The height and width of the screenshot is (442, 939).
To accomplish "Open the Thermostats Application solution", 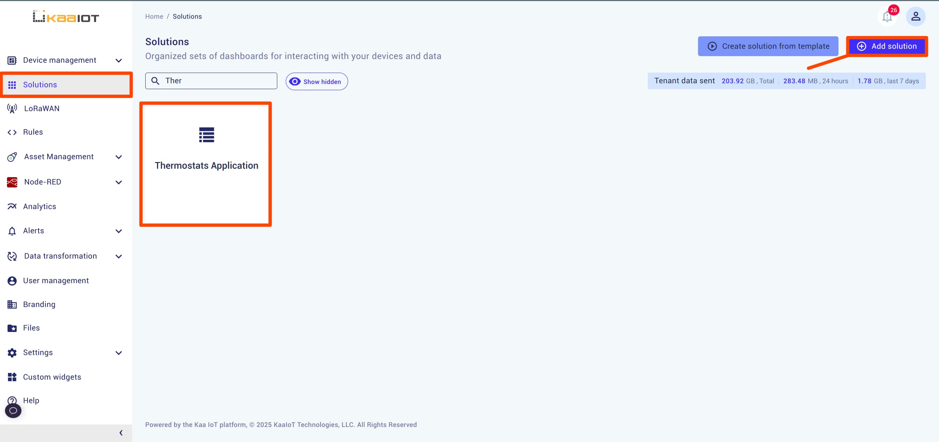I will [206, 165].
